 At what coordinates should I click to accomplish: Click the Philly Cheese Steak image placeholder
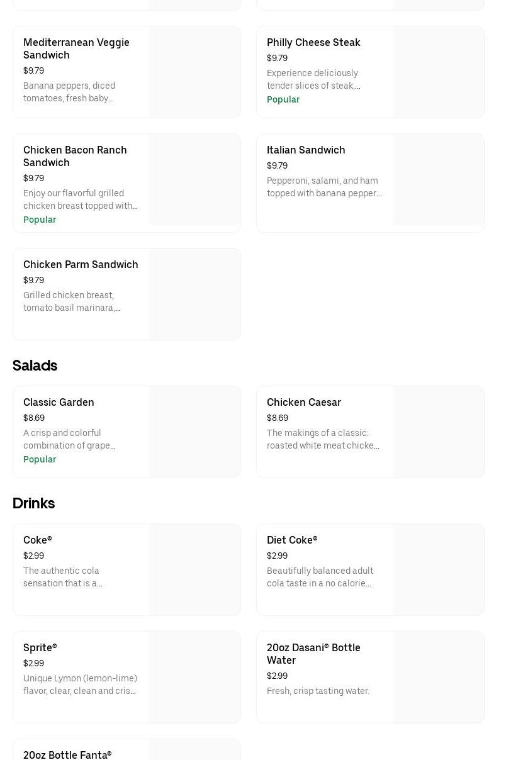point(438,72)
